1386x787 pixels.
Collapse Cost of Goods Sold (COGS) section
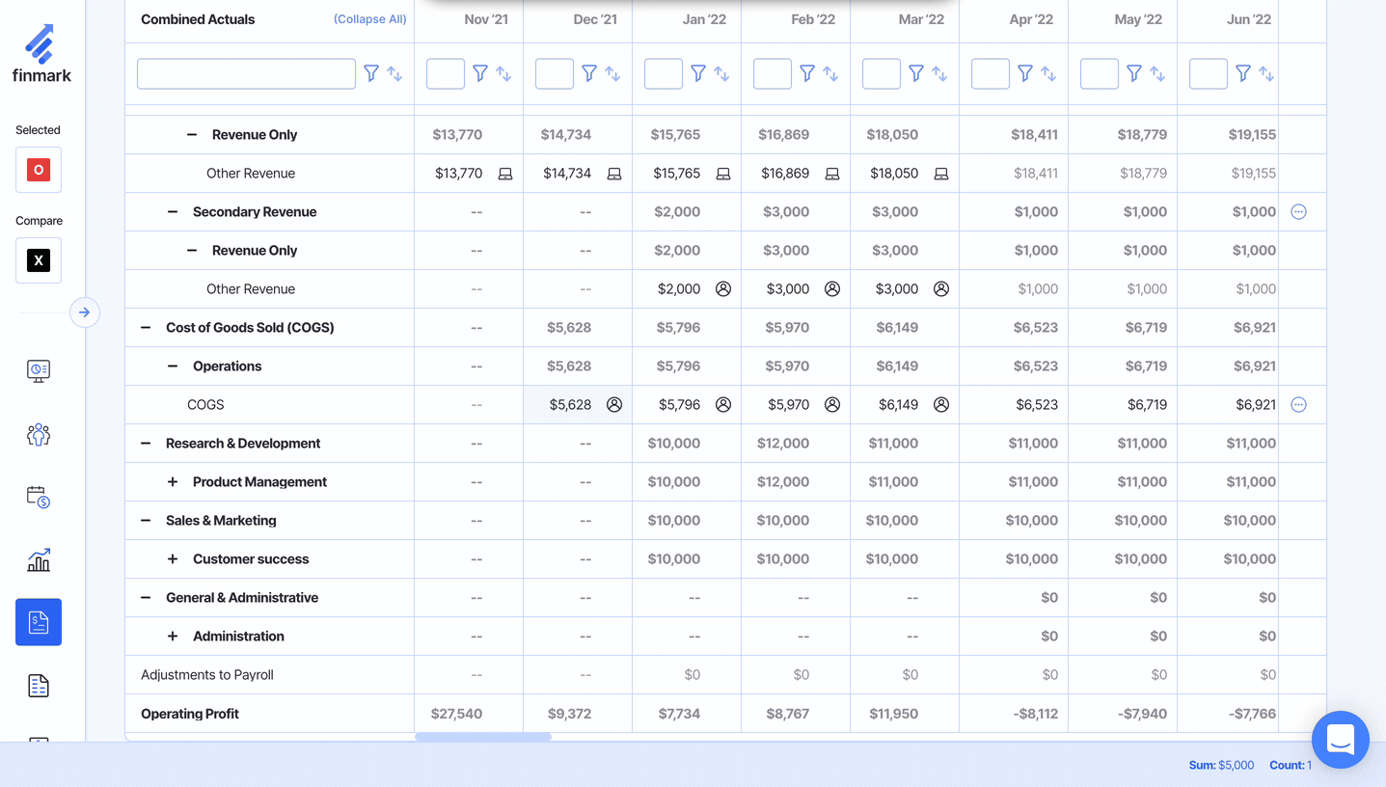tap(146, 328)
